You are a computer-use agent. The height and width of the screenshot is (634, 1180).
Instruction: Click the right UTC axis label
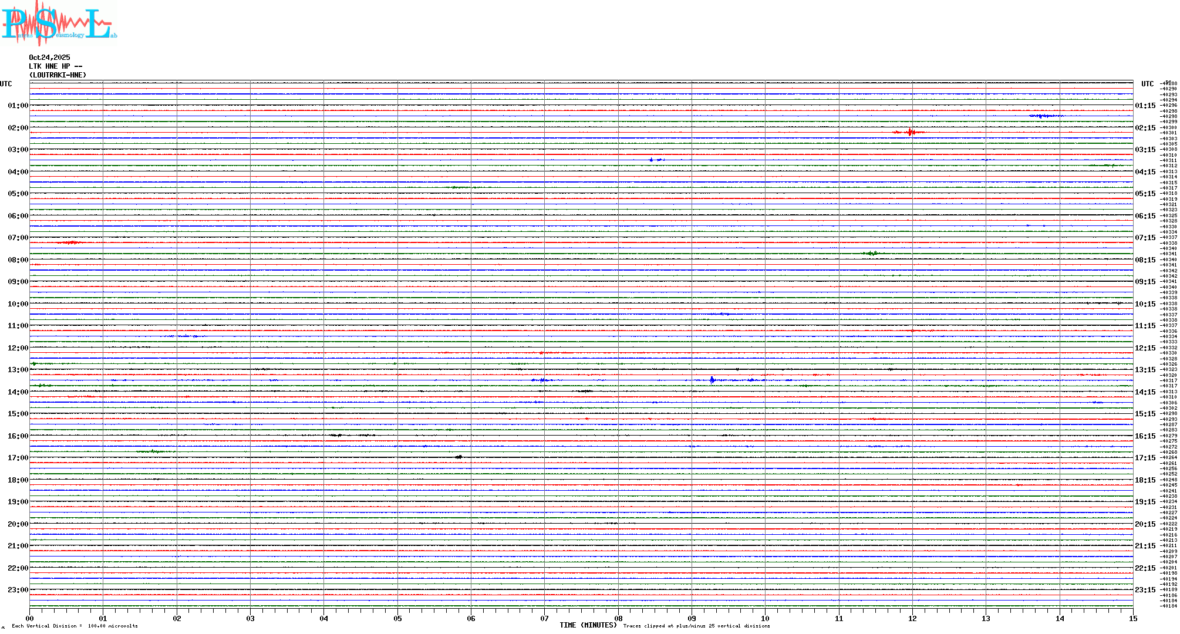(x=1147, y=84)
